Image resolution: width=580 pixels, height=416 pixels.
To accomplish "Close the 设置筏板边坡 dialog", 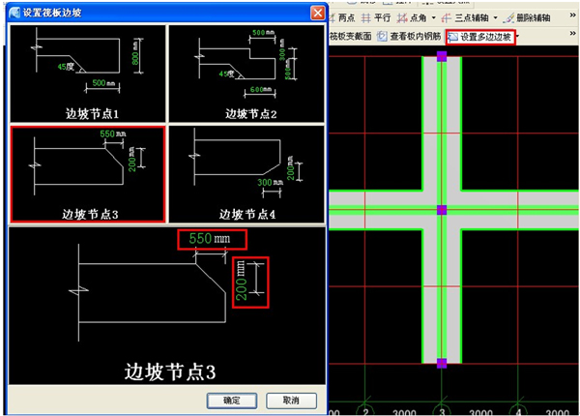I will pos(317,13).
